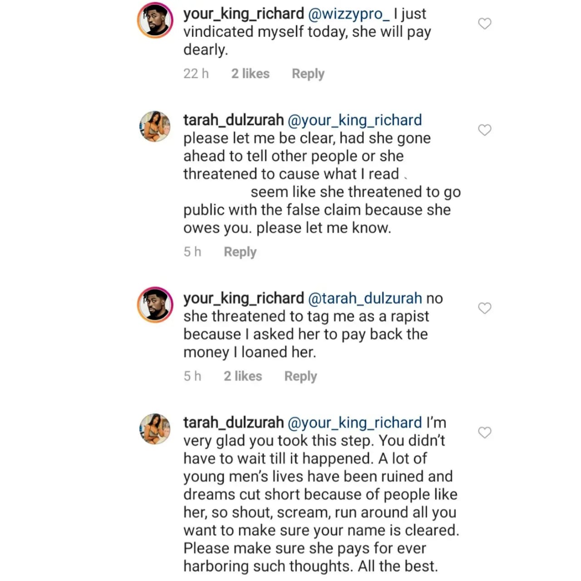
Task: View 2 likes on "money I loaned her" comment
Action: (x=243, y=376)
